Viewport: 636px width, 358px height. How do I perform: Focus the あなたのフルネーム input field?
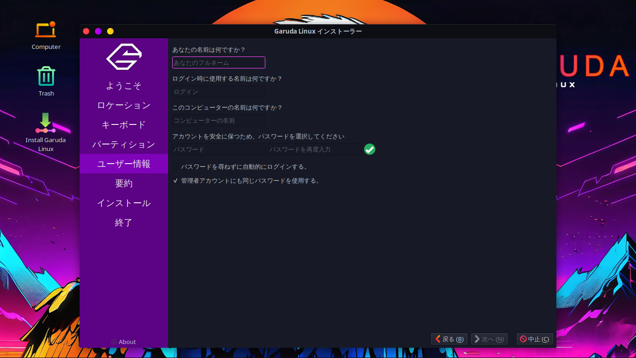click(x=219, y=62)
